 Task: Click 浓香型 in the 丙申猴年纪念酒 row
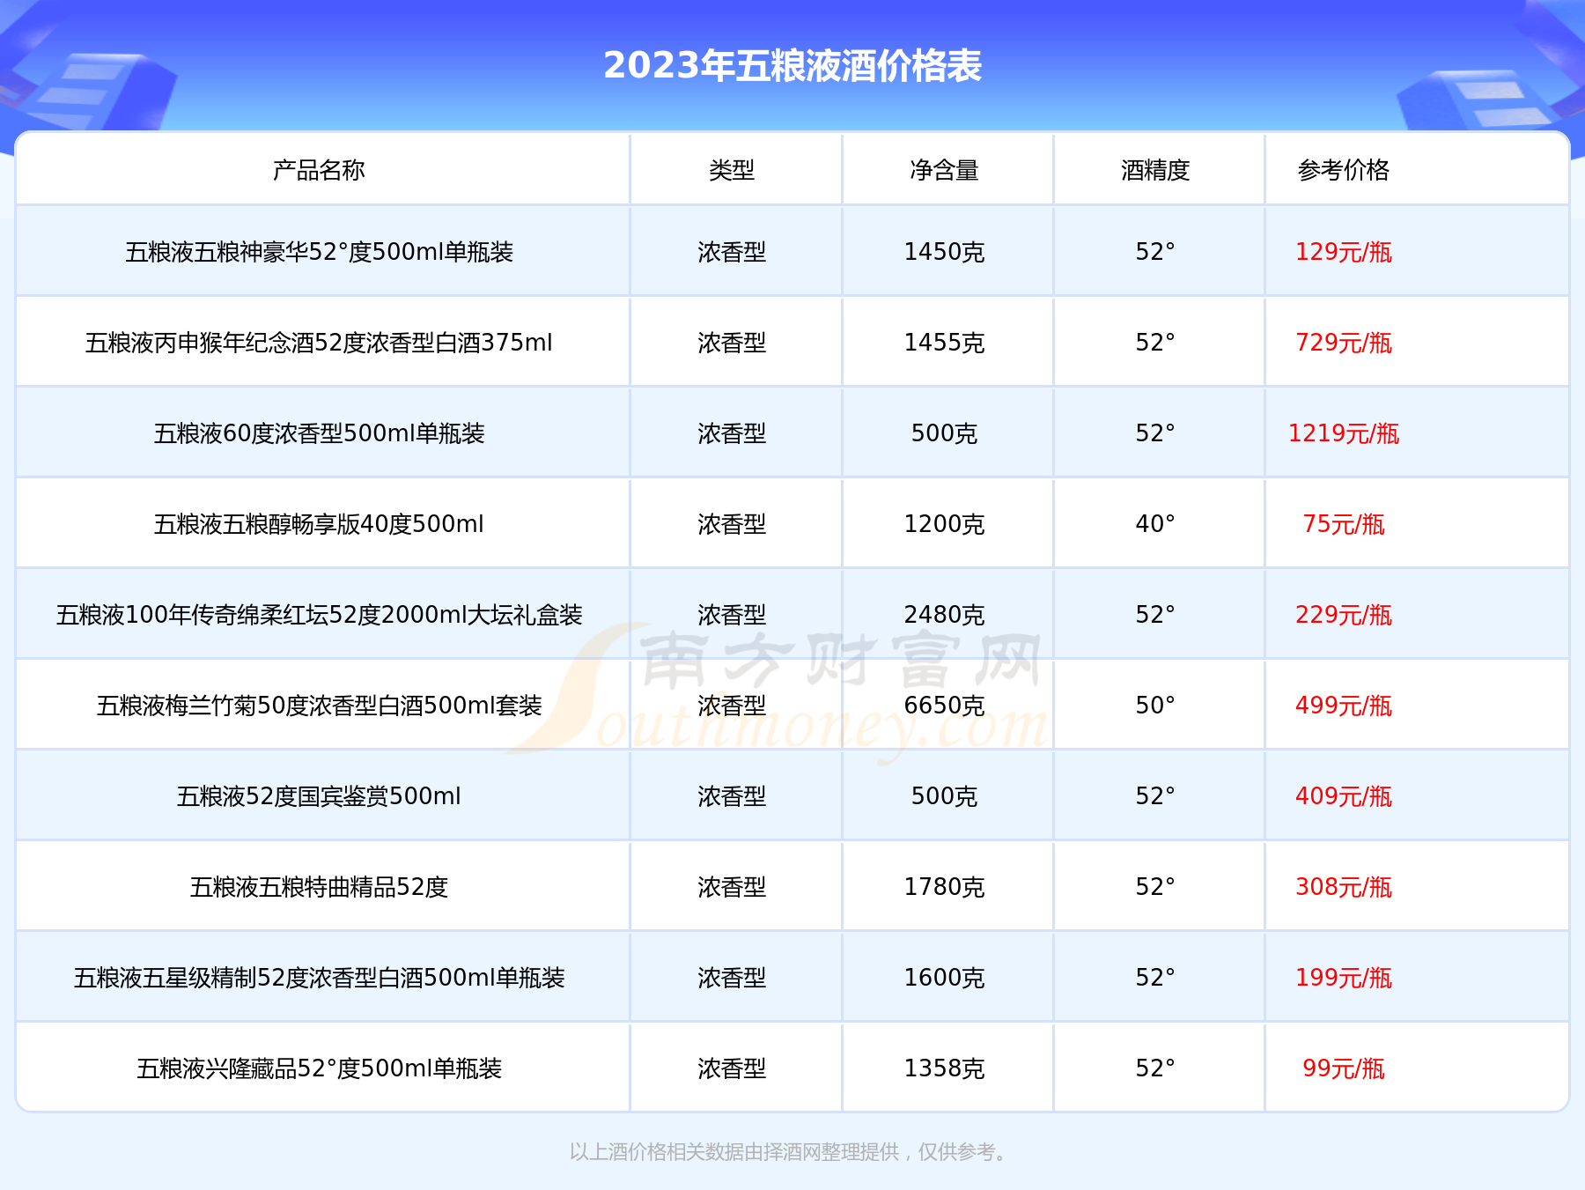click(x=732, y=343)
